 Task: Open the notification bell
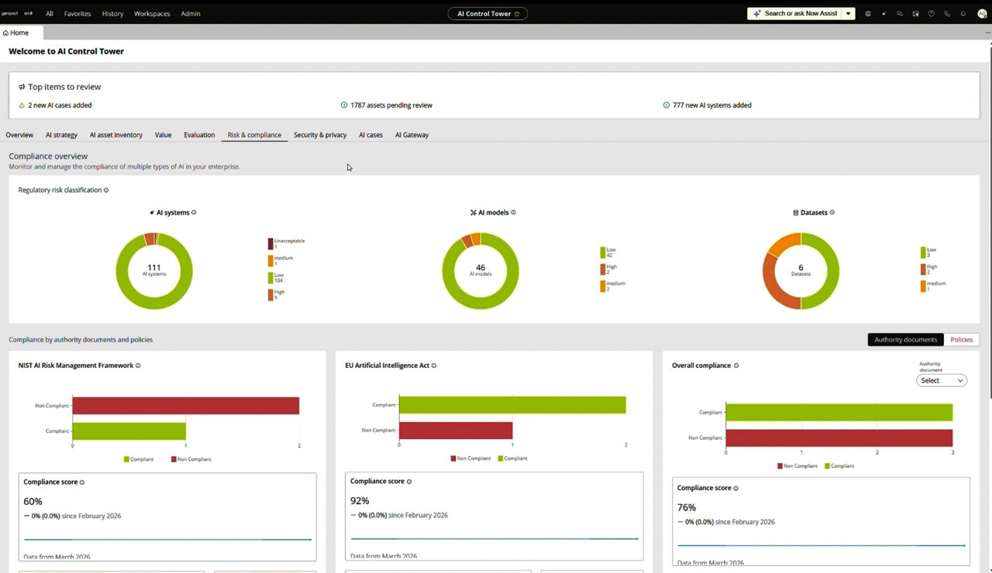963,13
